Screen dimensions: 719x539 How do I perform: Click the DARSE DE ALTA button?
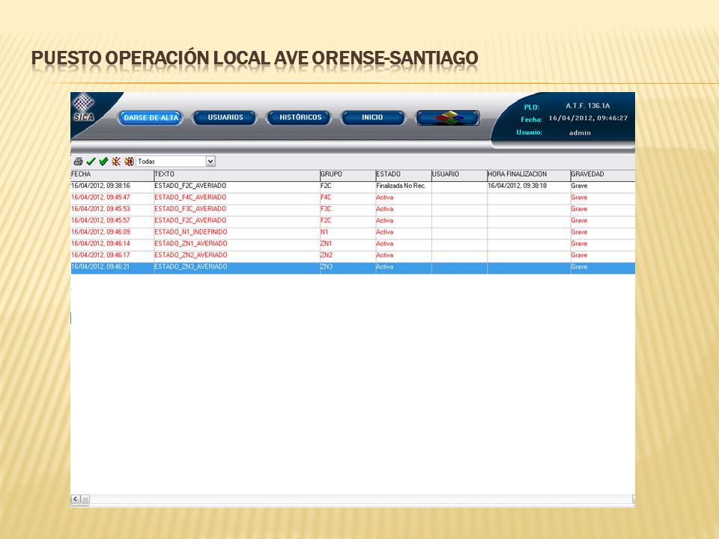pyautogui.click(x=151, y=118)
